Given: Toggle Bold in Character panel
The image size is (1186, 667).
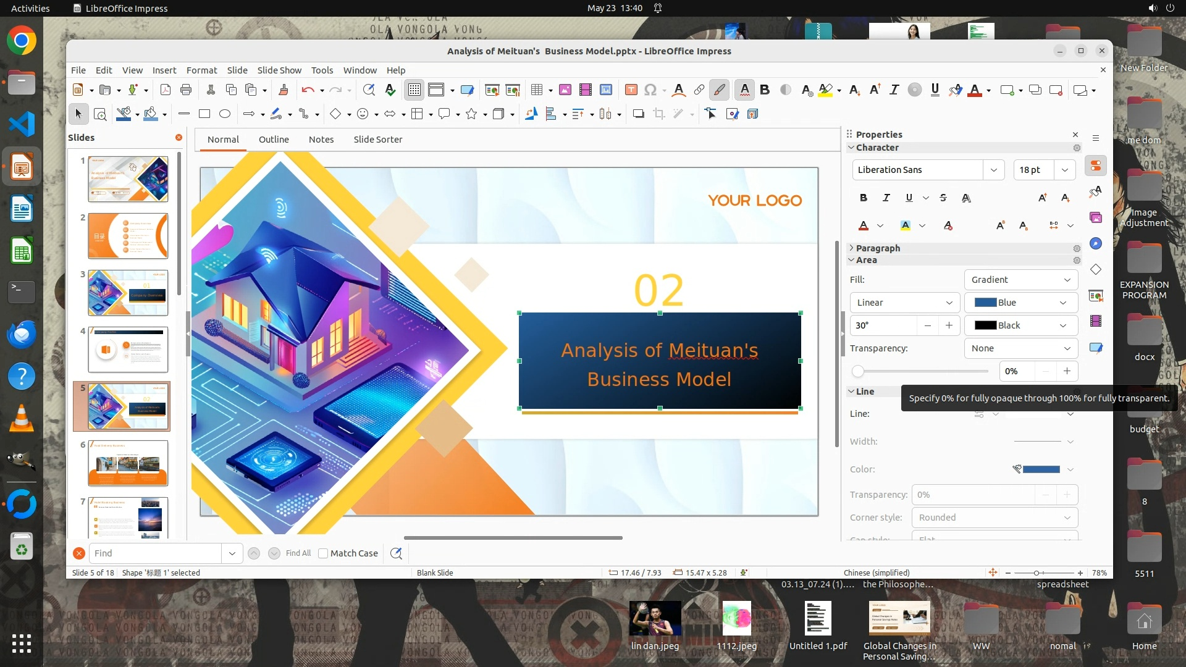Looking at the screenshot, I should 864,198.
